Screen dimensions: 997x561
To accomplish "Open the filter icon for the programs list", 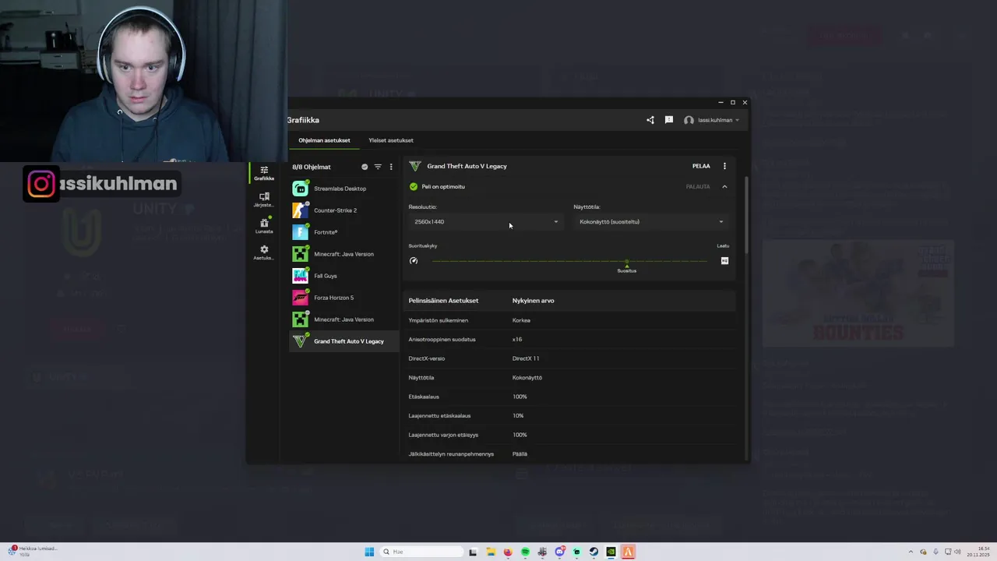I will pyautogui.click(x=378, y=167).
